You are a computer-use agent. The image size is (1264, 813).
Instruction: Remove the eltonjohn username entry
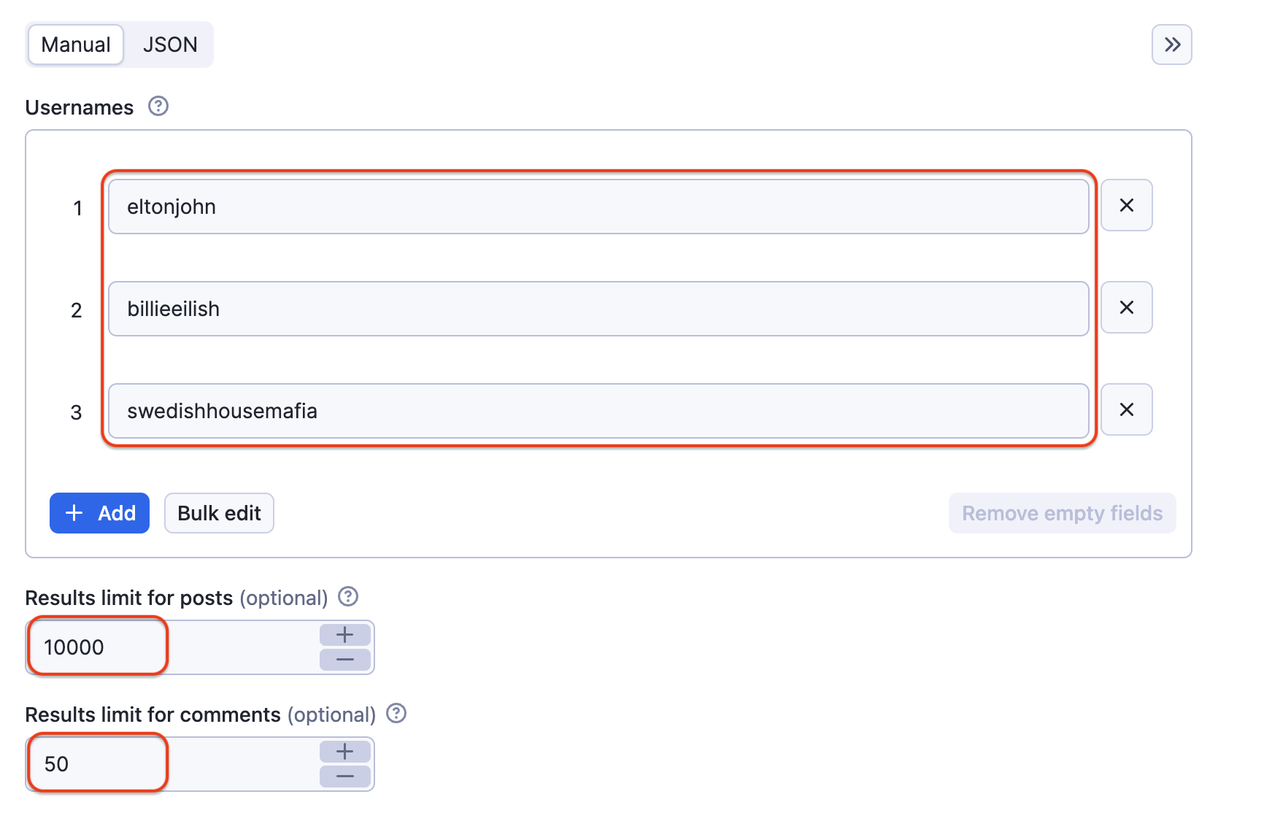1126,205
